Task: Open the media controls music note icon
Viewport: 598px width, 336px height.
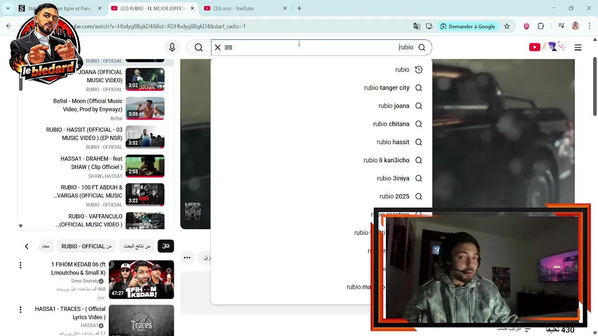Action: [x=562, y=26]
